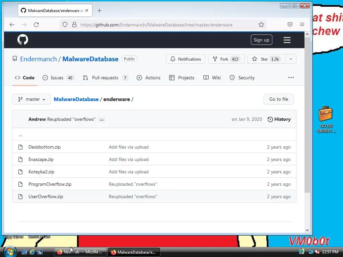Expand the commit message ellipsis
The image size is (343, 257).
pyautogui.click(x=101, y=119)
